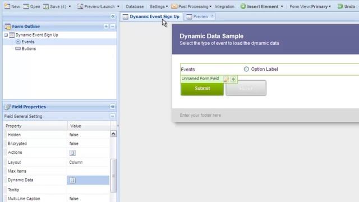Viewport: 359px width, 202px height.
Task: Open the Dynamic Data editor button
Action: pyautogui.click(x=72, y=180)
